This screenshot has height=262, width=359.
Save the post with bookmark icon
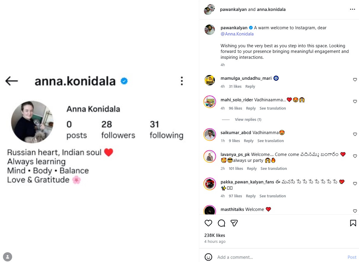(x=353, y=223)
